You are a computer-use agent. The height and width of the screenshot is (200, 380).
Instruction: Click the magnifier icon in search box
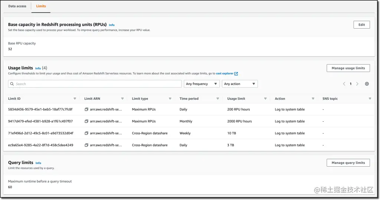(x=12, y=84)
